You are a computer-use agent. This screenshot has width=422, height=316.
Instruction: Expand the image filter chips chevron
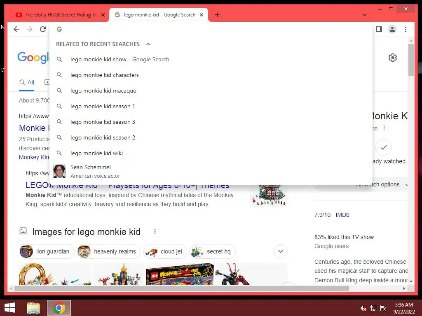point(280,251)
